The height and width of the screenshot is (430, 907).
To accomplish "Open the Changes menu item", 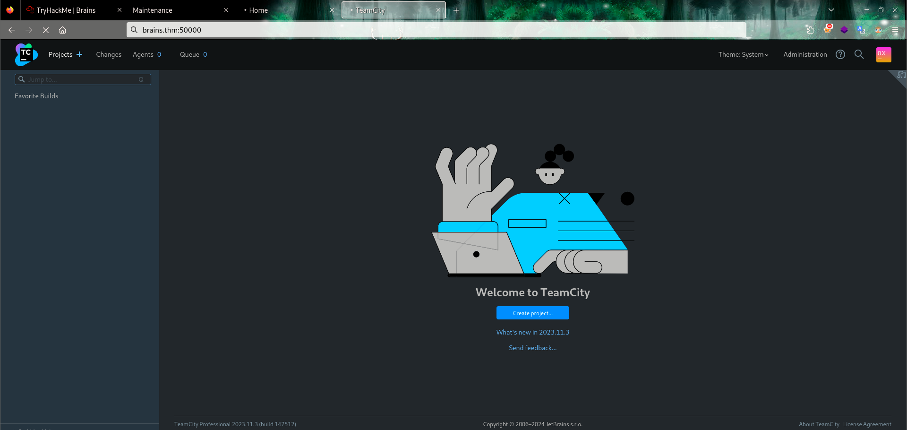I will [x=109, y=54].
